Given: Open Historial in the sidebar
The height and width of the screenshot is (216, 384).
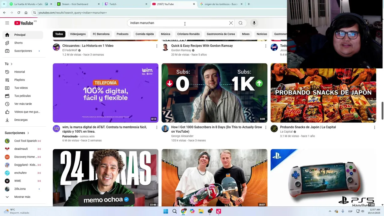Looking at the screenshot, I should coord(23,72).
